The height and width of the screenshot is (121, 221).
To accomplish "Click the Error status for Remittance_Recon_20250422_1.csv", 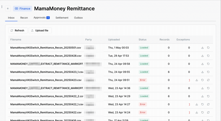I will (x=143, y=104).
